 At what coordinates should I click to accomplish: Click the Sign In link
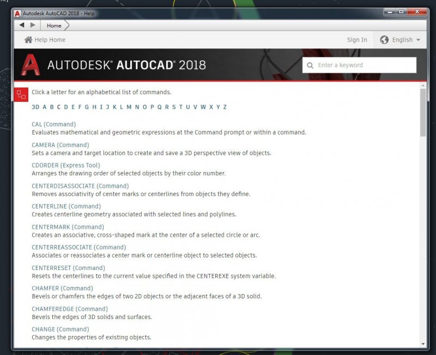357,40
